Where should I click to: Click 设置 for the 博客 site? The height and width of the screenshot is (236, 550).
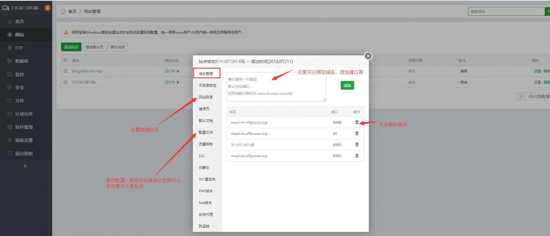[537, 71]
